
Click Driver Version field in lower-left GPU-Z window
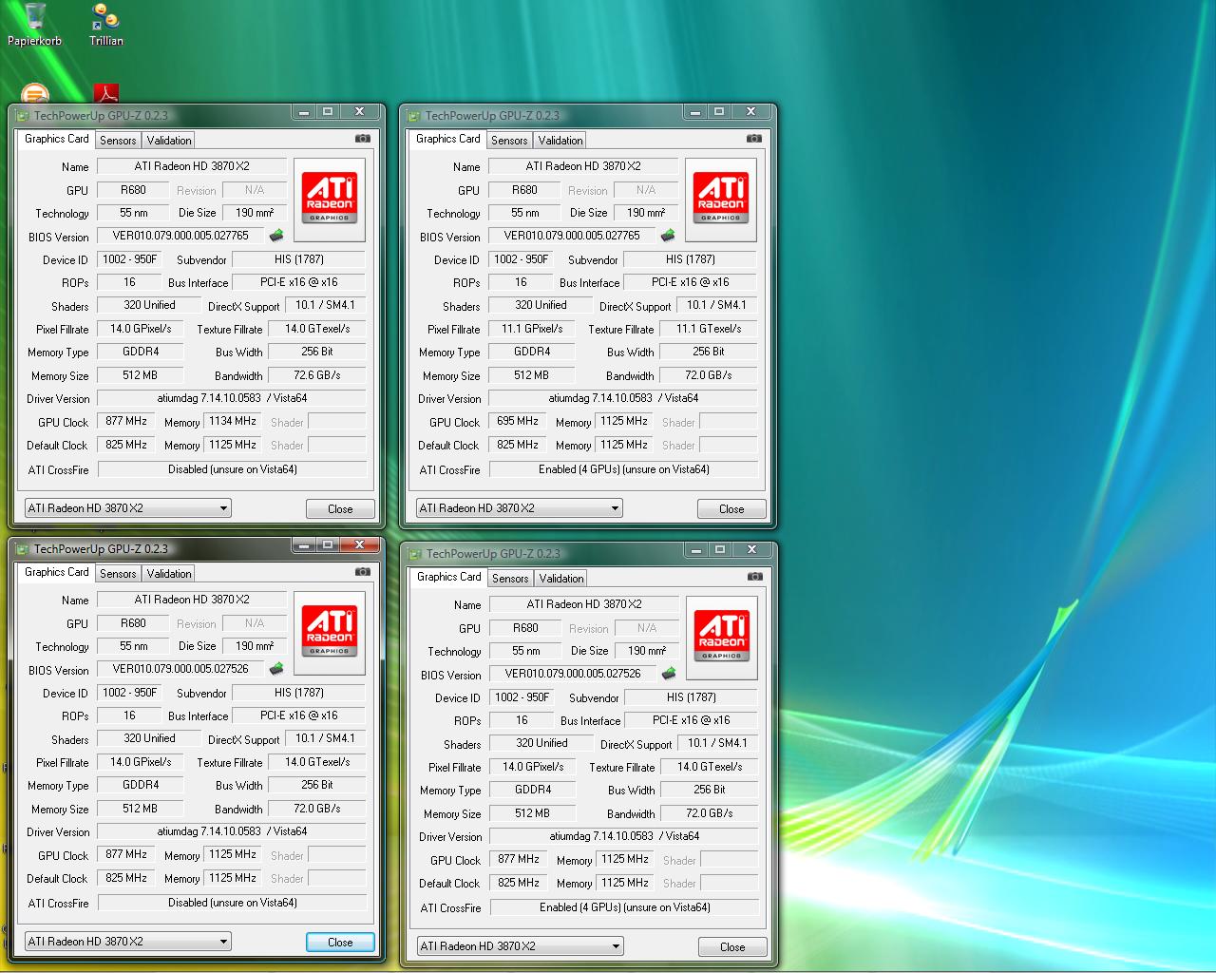click(x=233, y=831)
